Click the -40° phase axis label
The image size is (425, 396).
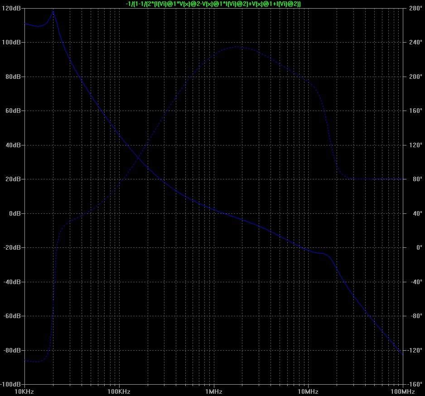pos(416,282)
